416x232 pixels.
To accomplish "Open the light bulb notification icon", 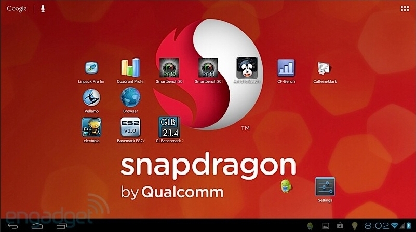I will (354, 226).
